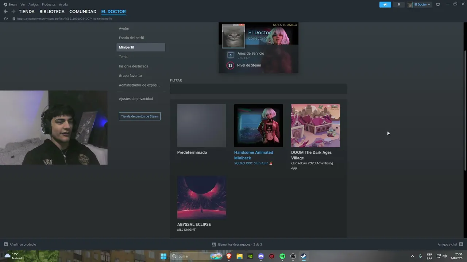
Task: Open File Explorer from the taskbar
Action: click(x=239, y=256)
